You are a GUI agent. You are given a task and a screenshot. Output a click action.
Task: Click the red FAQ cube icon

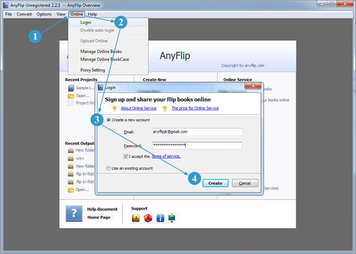[148, 218]
